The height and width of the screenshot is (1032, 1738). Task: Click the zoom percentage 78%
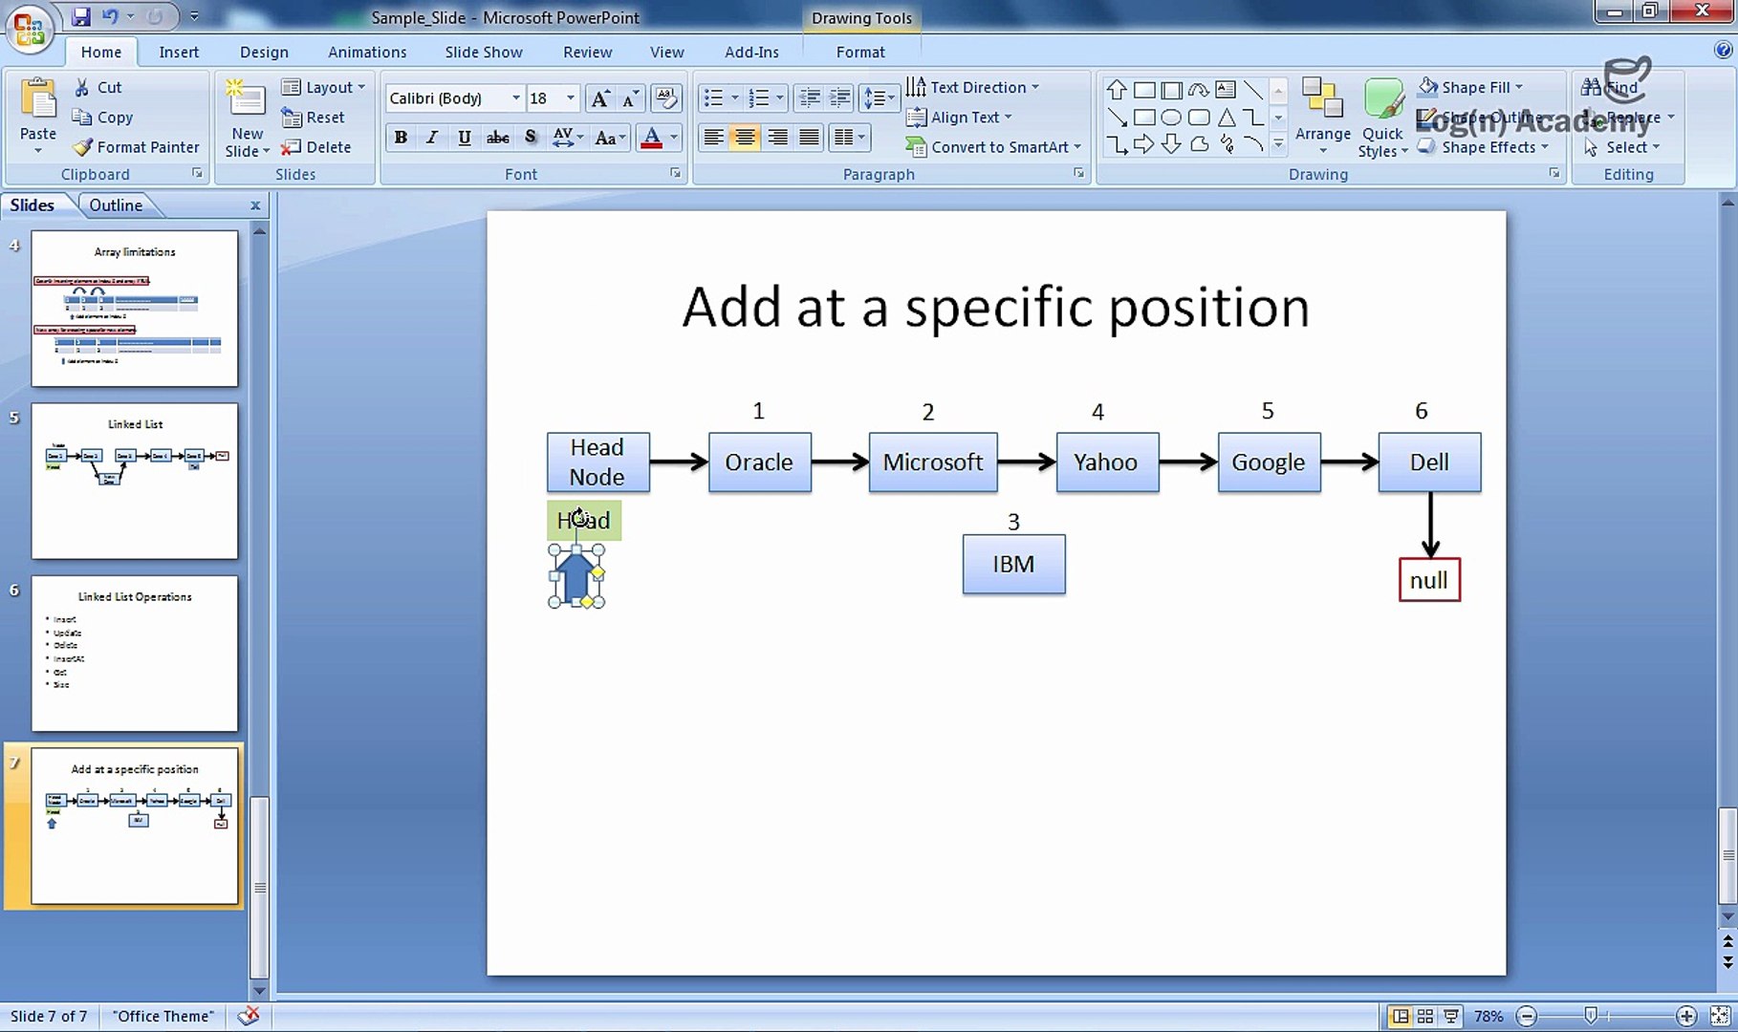(x=1488, y=1016)
